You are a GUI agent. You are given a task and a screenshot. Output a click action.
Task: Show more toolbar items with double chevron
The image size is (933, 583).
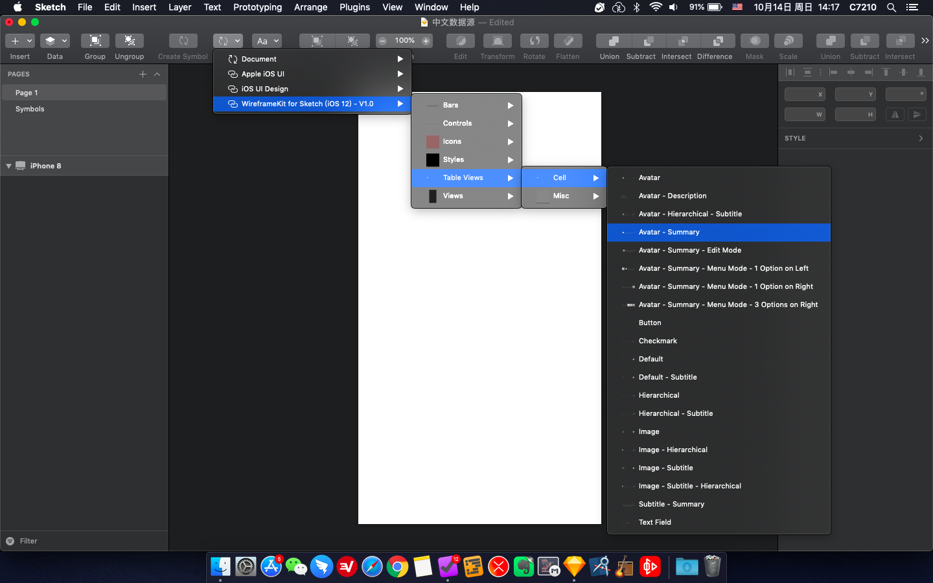(925, 41)
